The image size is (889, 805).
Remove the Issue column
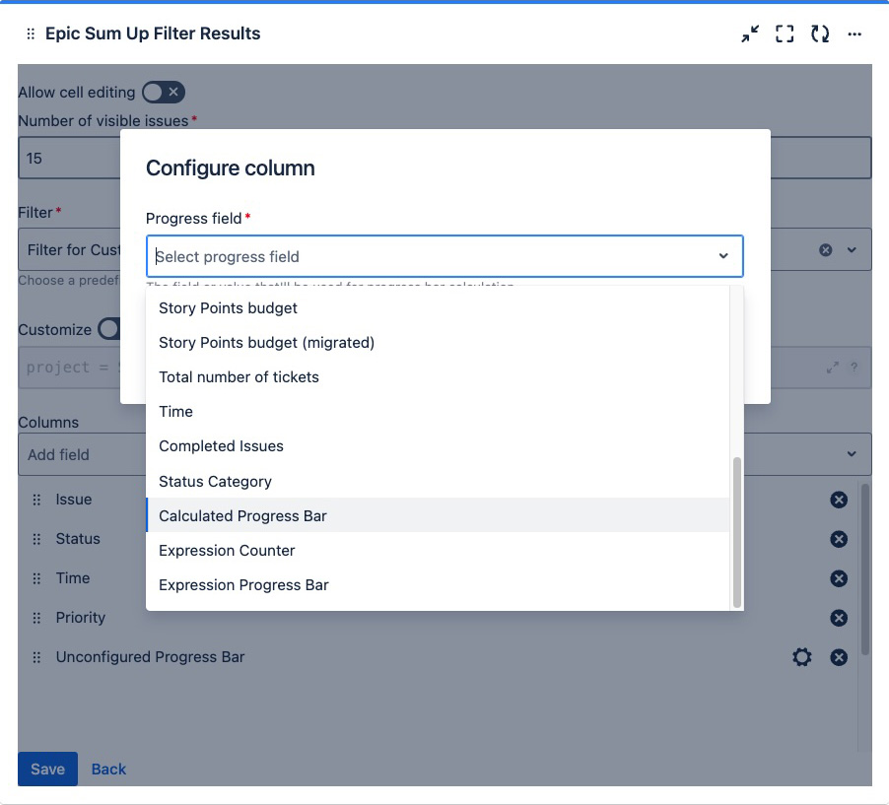pos(839,500)
